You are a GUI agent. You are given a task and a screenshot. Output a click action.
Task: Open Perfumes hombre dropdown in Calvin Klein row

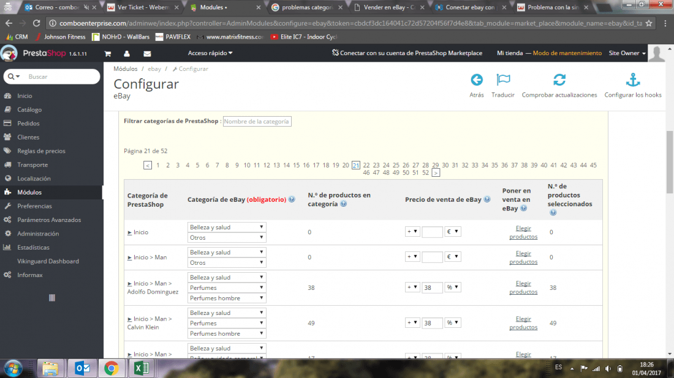click(227, 333)
